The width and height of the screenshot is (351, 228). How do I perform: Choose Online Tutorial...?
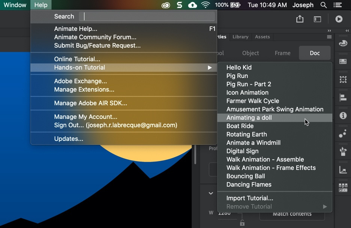pyautogui.click(x=124, y=59)
